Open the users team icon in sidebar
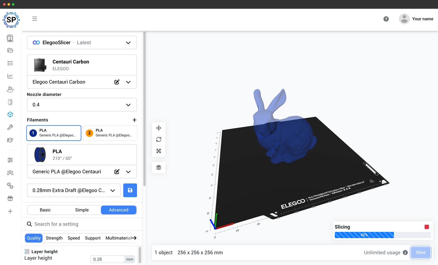 coord(10,173)
